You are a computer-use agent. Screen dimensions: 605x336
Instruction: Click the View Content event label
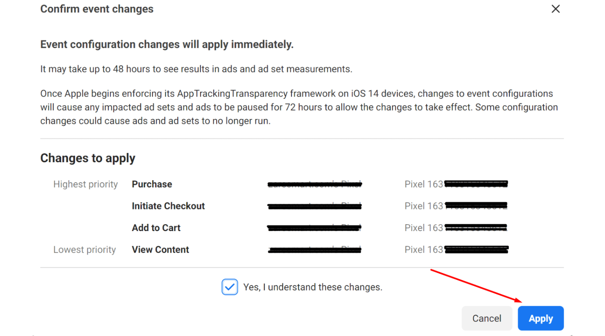[160, 250]
